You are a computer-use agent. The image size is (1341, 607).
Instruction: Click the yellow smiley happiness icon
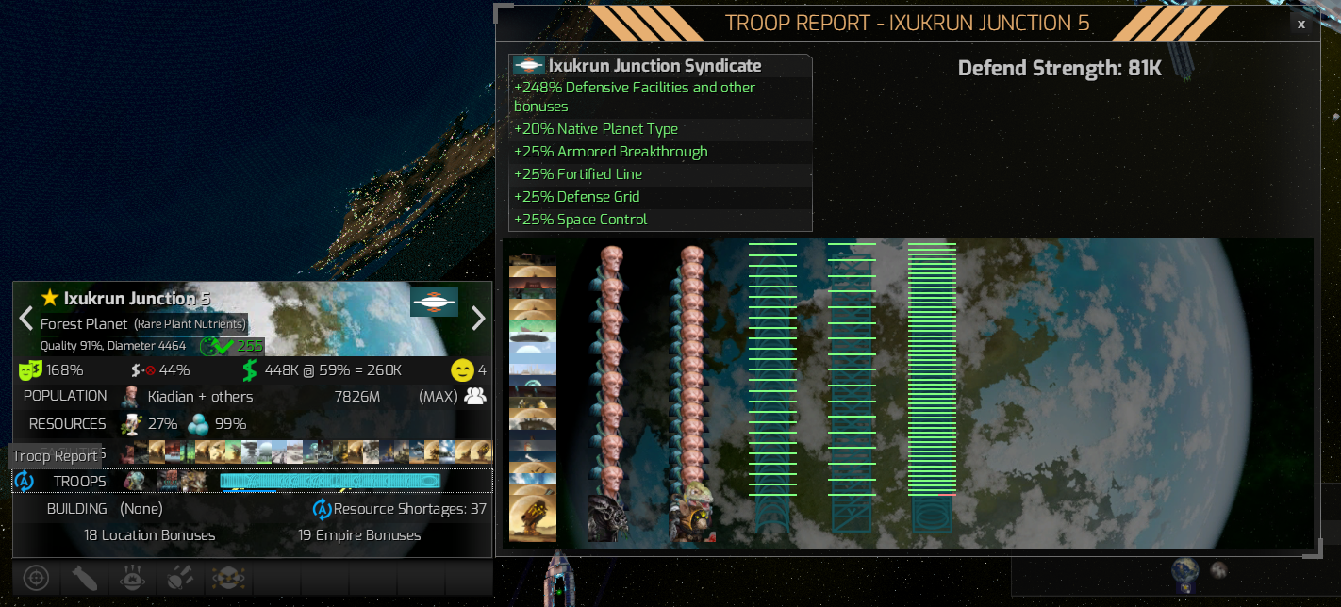[x=462, y=369]
